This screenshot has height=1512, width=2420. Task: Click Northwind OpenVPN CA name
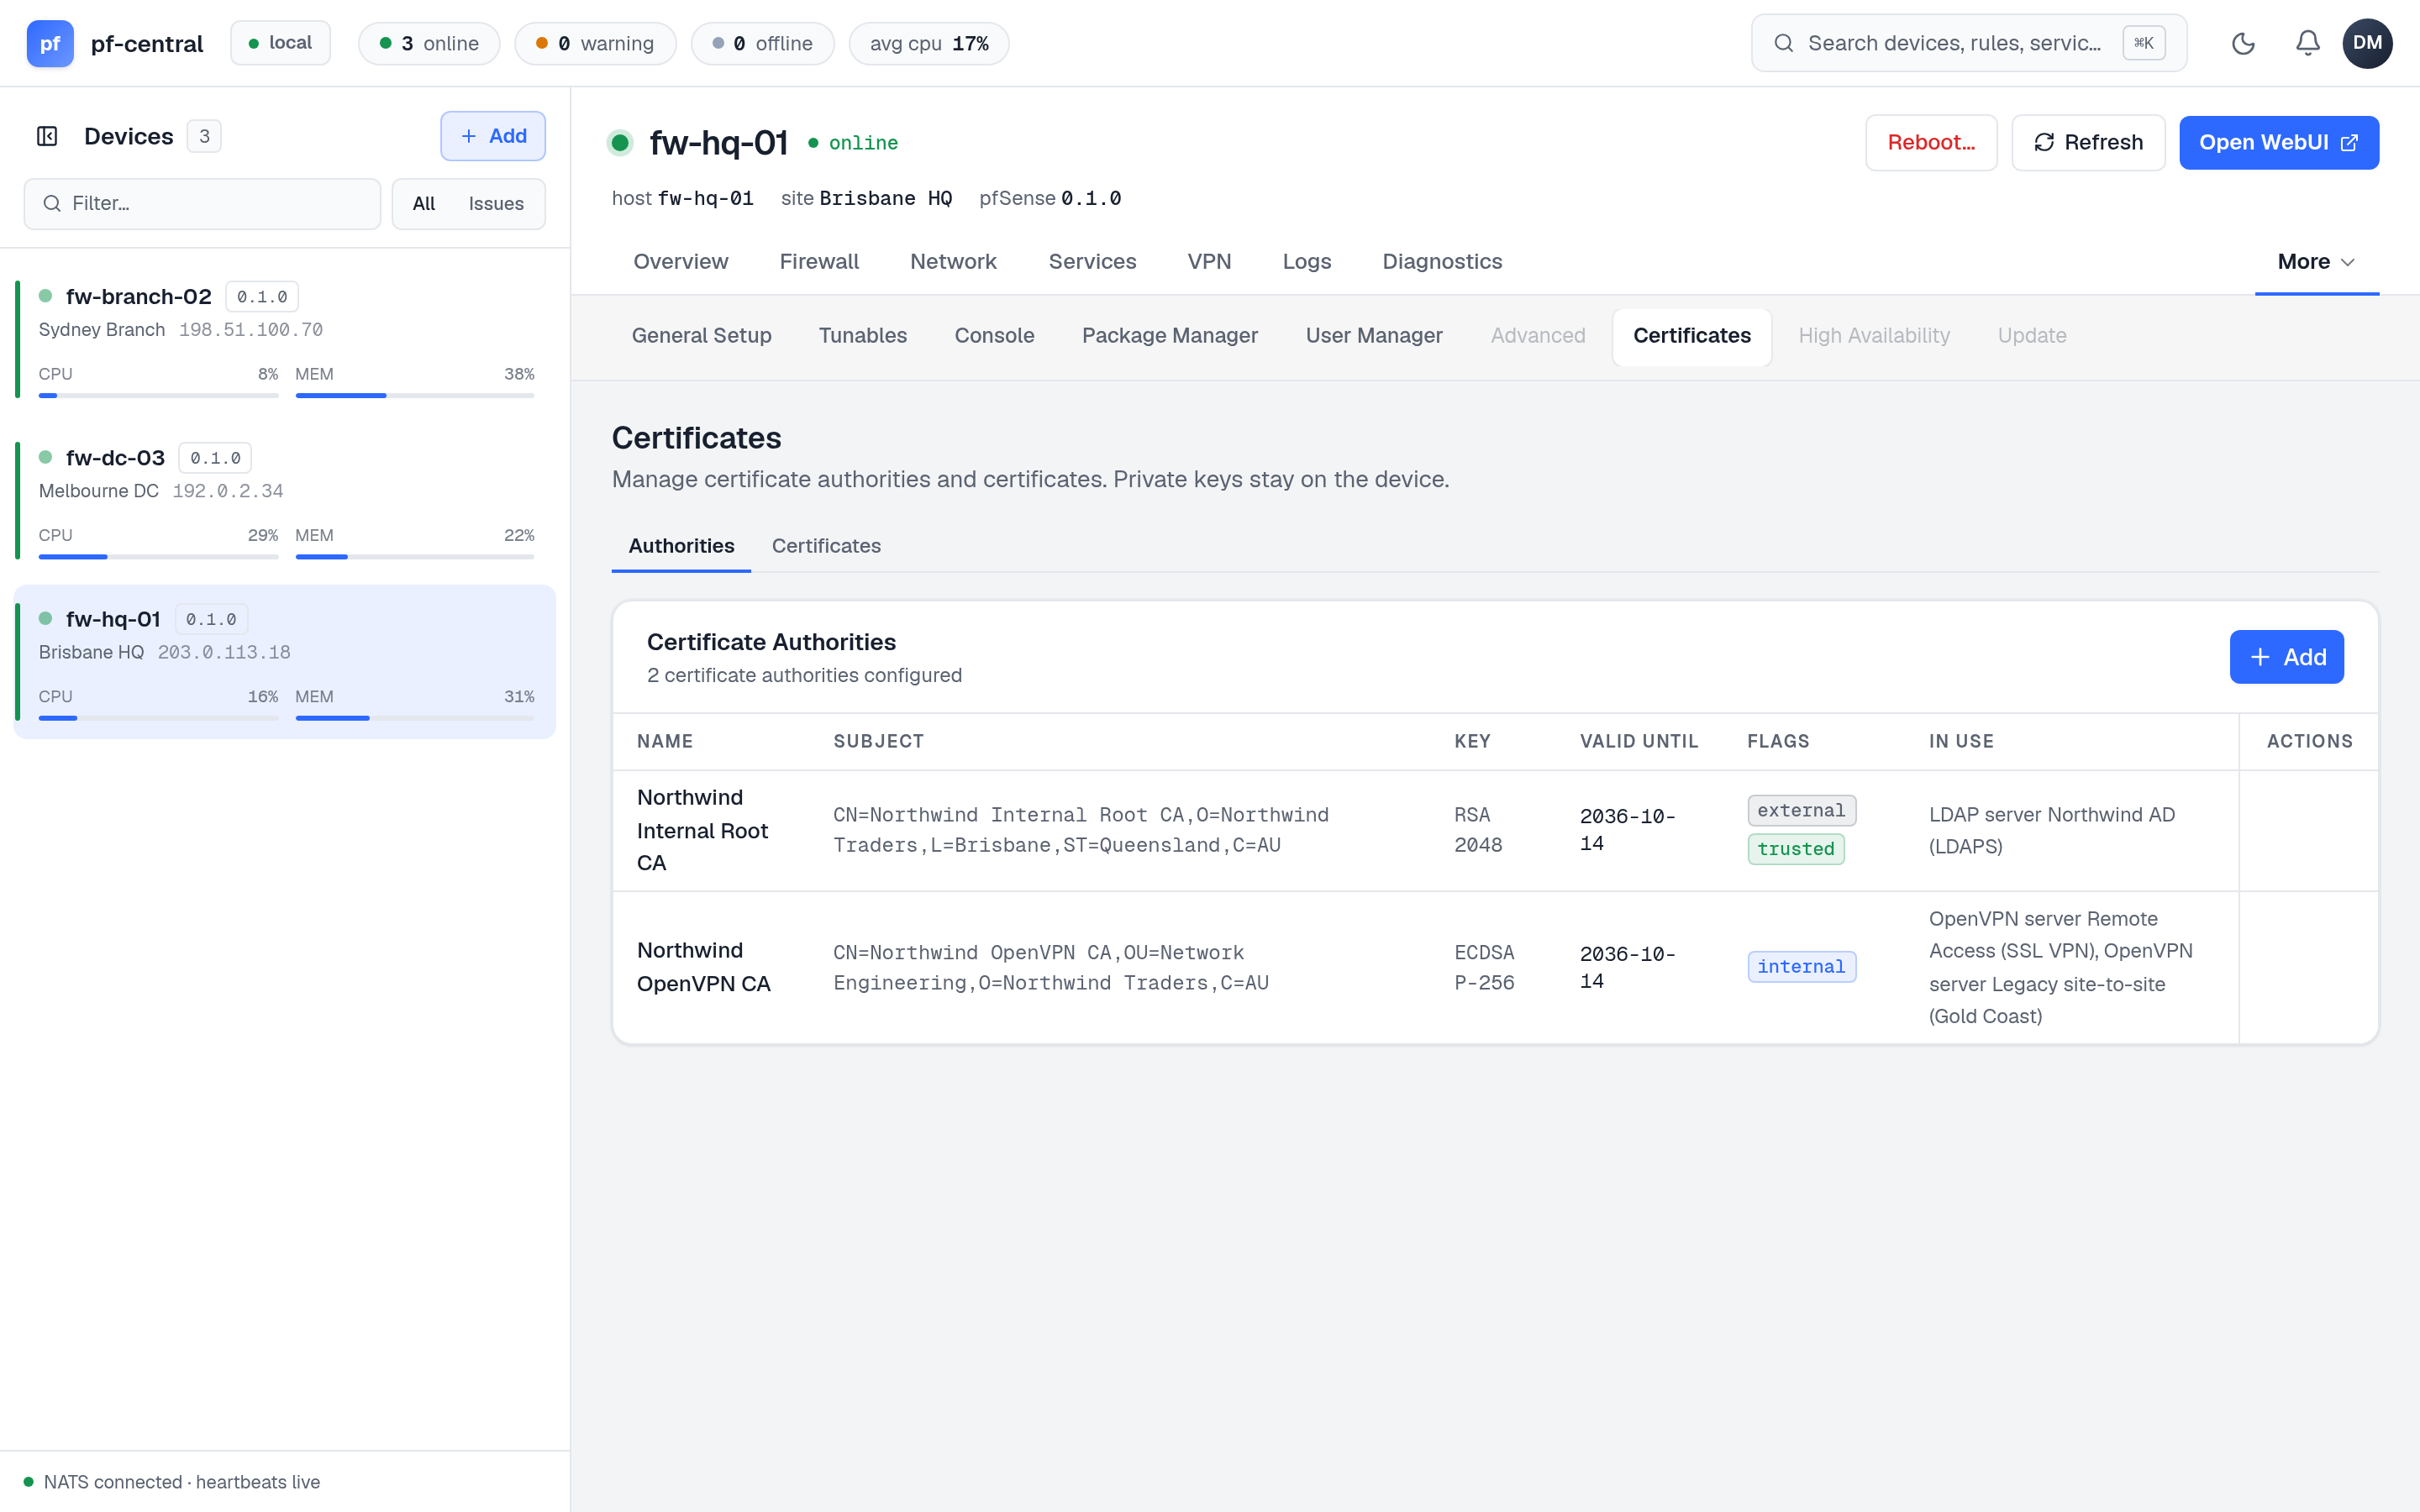tap(703, 967)
